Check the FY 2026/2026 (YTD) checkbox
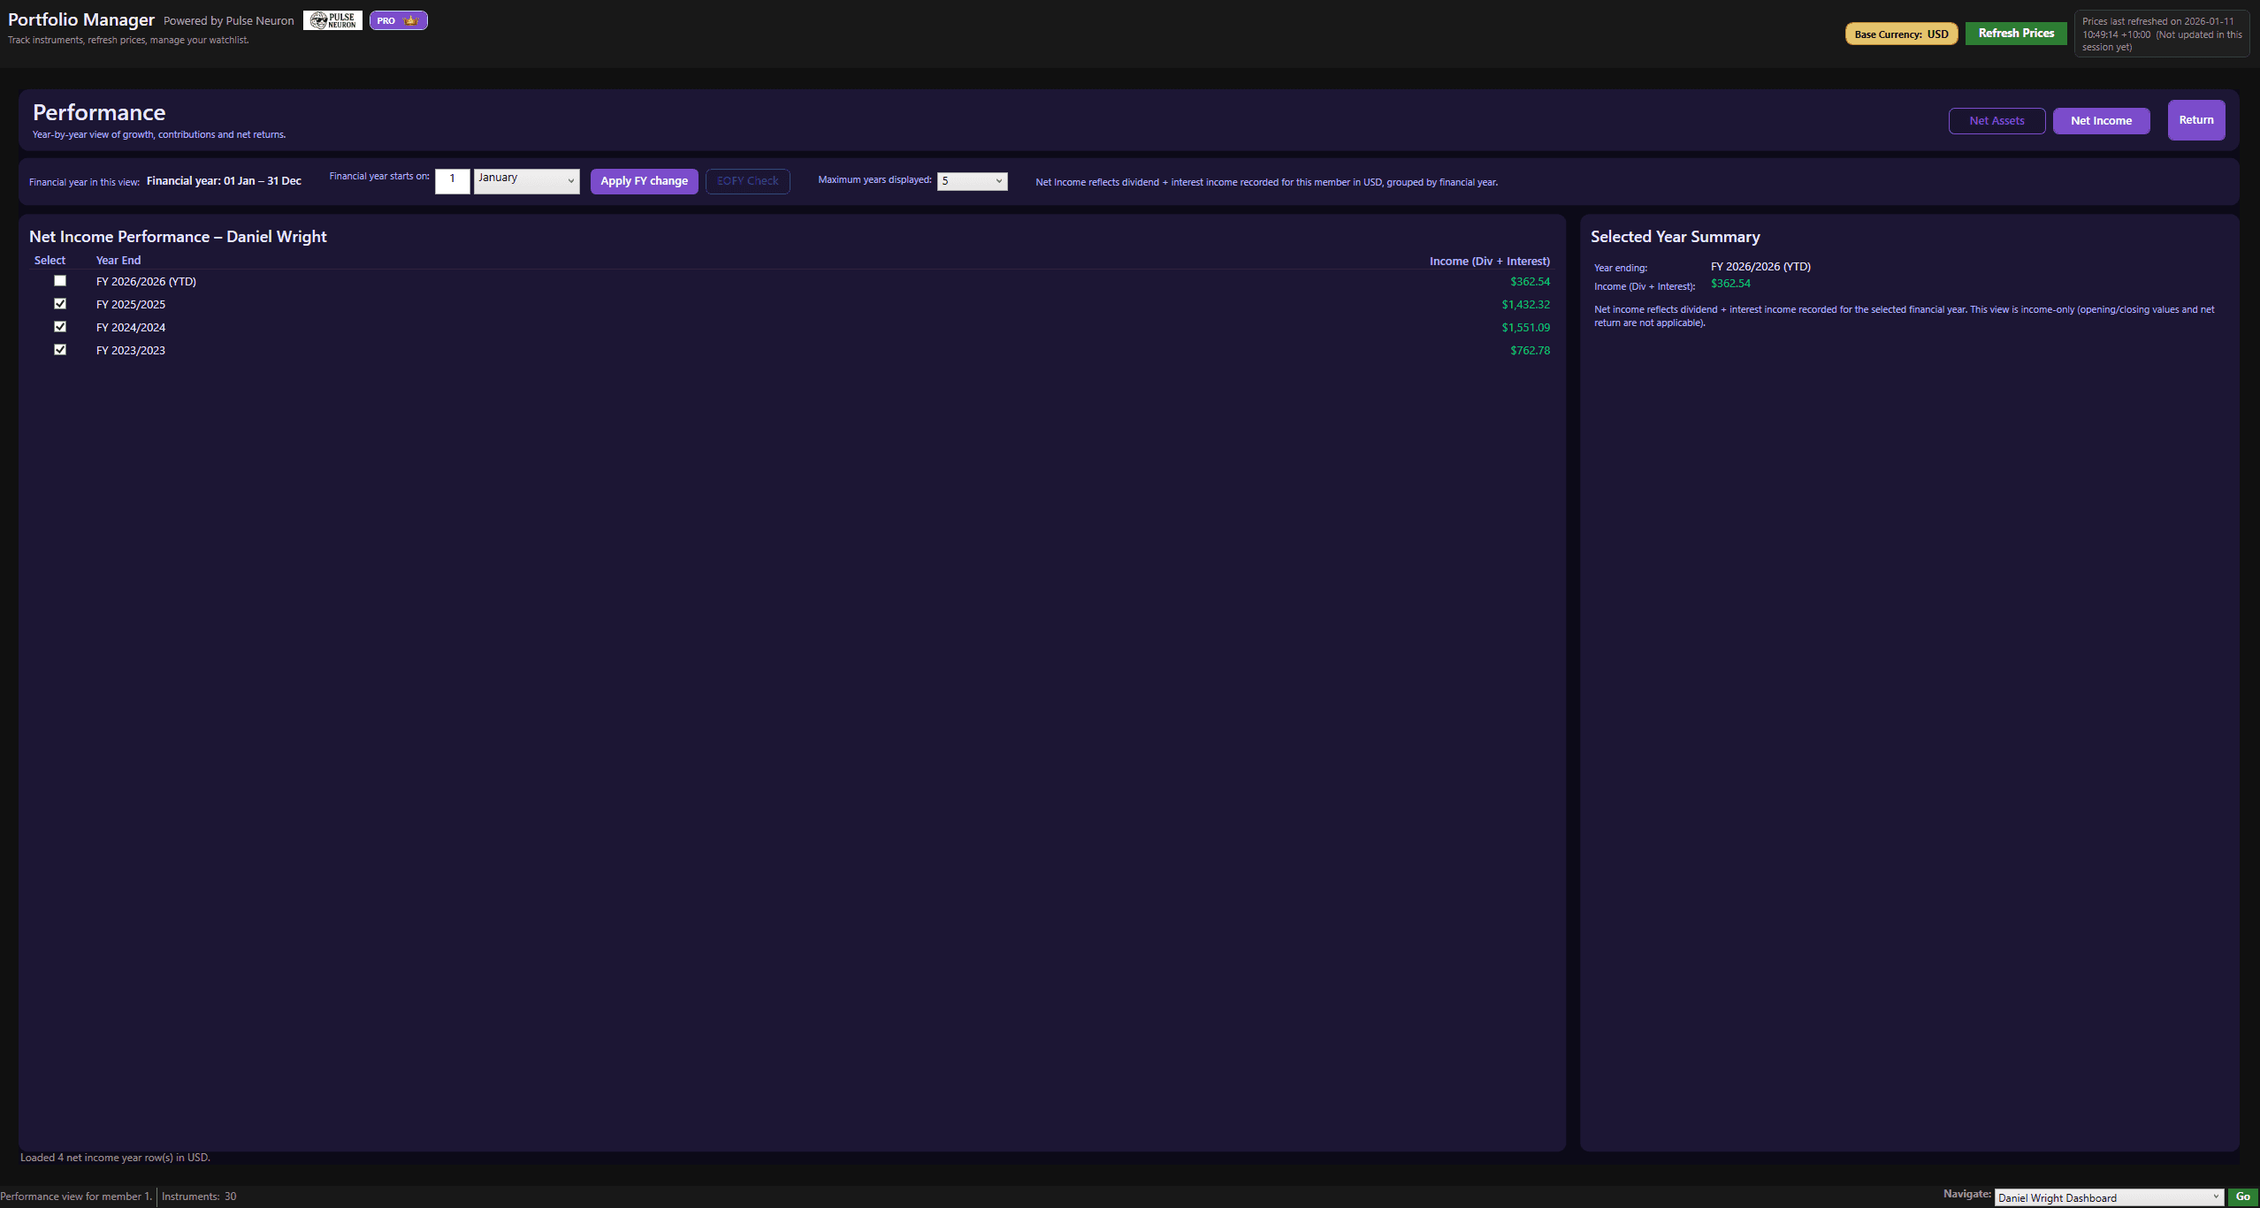The height and width of the screenshot is (1208, 2260). 60,281
